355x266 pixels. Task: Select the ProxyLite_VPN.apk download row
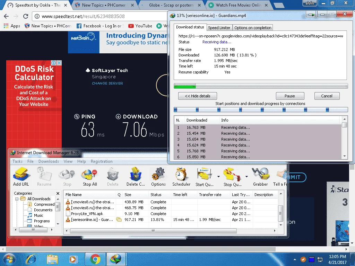(170, 213)
